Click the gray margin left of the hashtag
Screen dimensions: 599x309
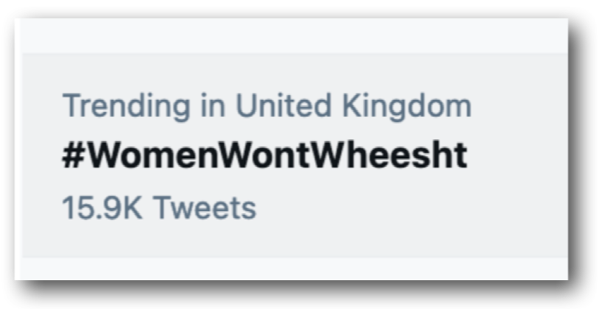[x=40, y=157]
